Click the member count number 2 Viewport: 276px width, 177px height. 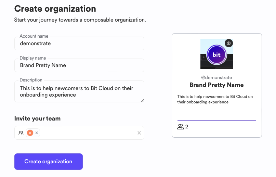pos(187,127)
